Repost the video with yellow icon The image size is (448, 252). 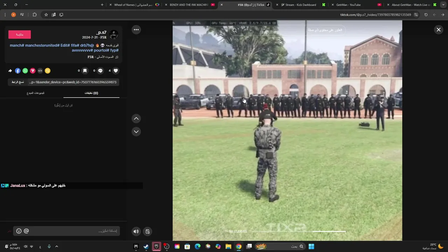pyautogui.click(x=48, y=71)
